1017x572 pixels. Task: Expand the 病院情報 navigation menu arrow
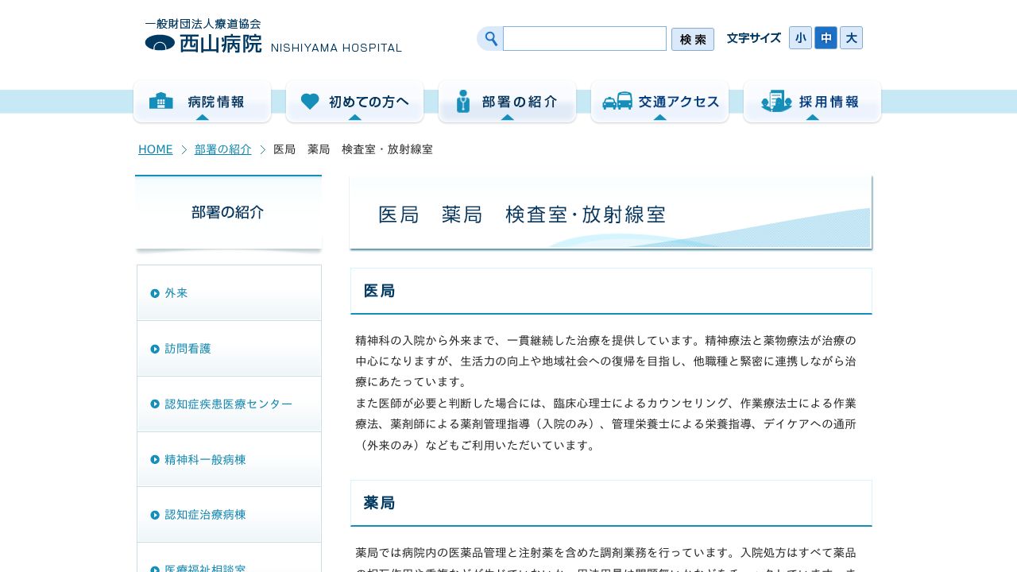(202, 117)
